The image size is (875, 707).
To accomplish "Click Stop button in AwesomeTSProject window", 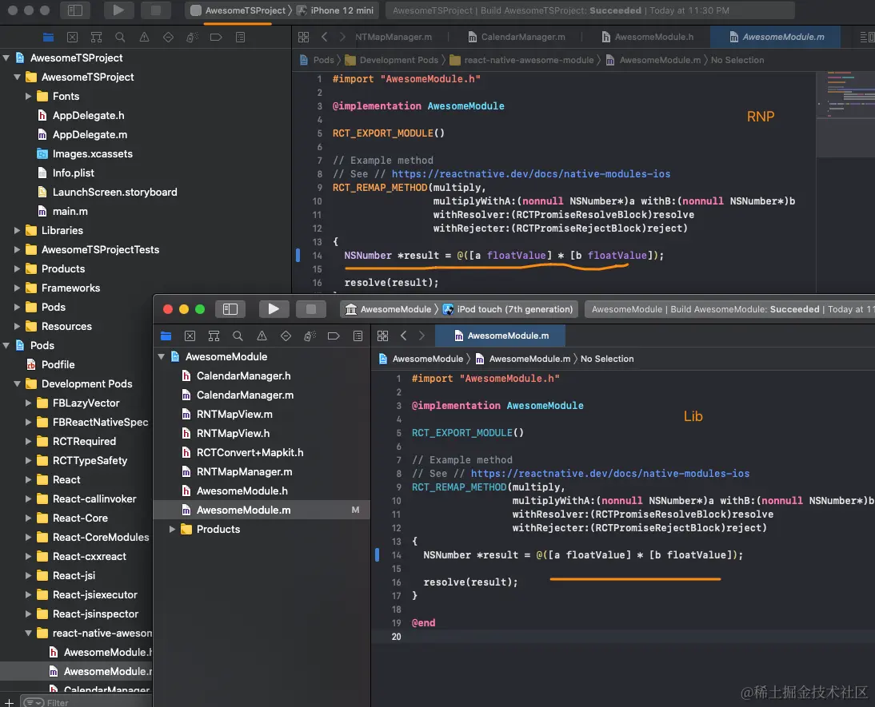I will click(x=155, y=10).
